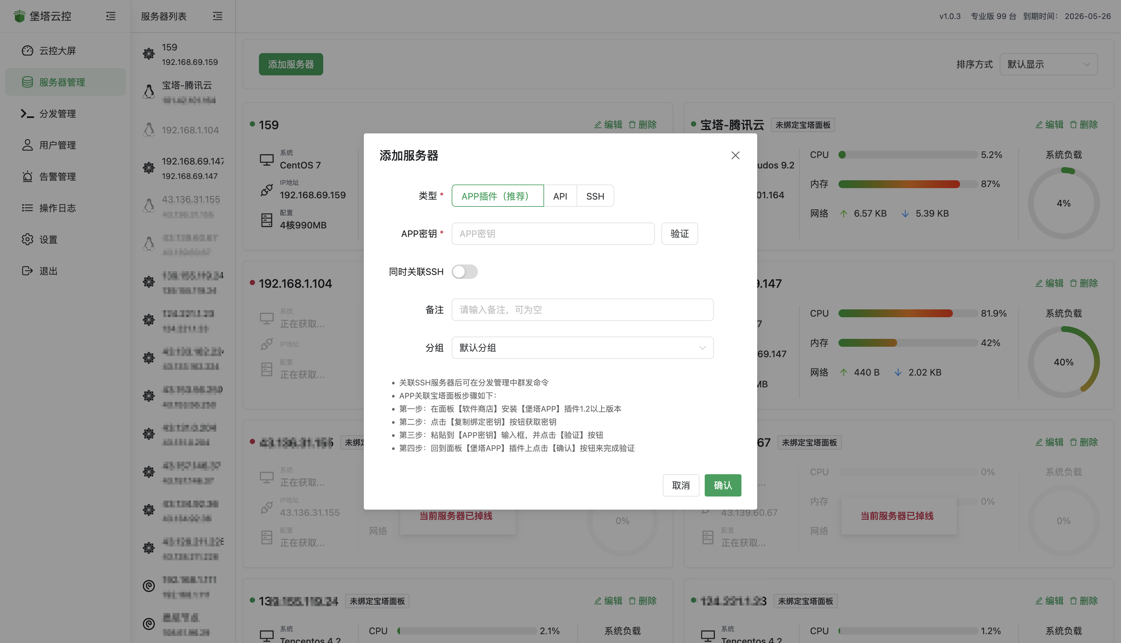Click the 验证 verify button
This screenshot has height=643, width=1121.
click(679, 234)
